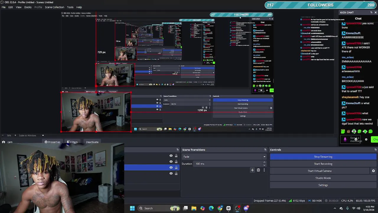Open the File menu
Viewport: 378px width, 213px height.
pos(4,7)
